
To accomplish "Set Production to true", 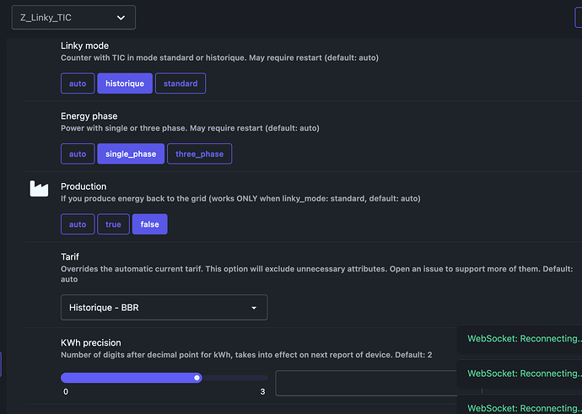I will pos(113,224).
